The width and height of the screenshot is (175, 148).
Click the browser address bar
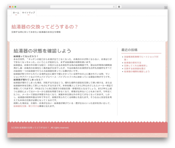pyautogui.click(x=83, y=7)
